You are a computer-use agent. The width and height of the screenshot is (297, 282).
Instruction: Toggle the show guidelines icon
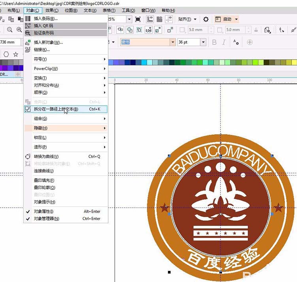click(169, 19)
